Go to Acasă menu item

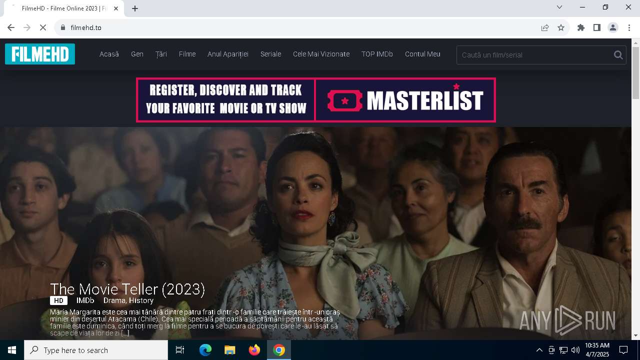tap(109, 54)
